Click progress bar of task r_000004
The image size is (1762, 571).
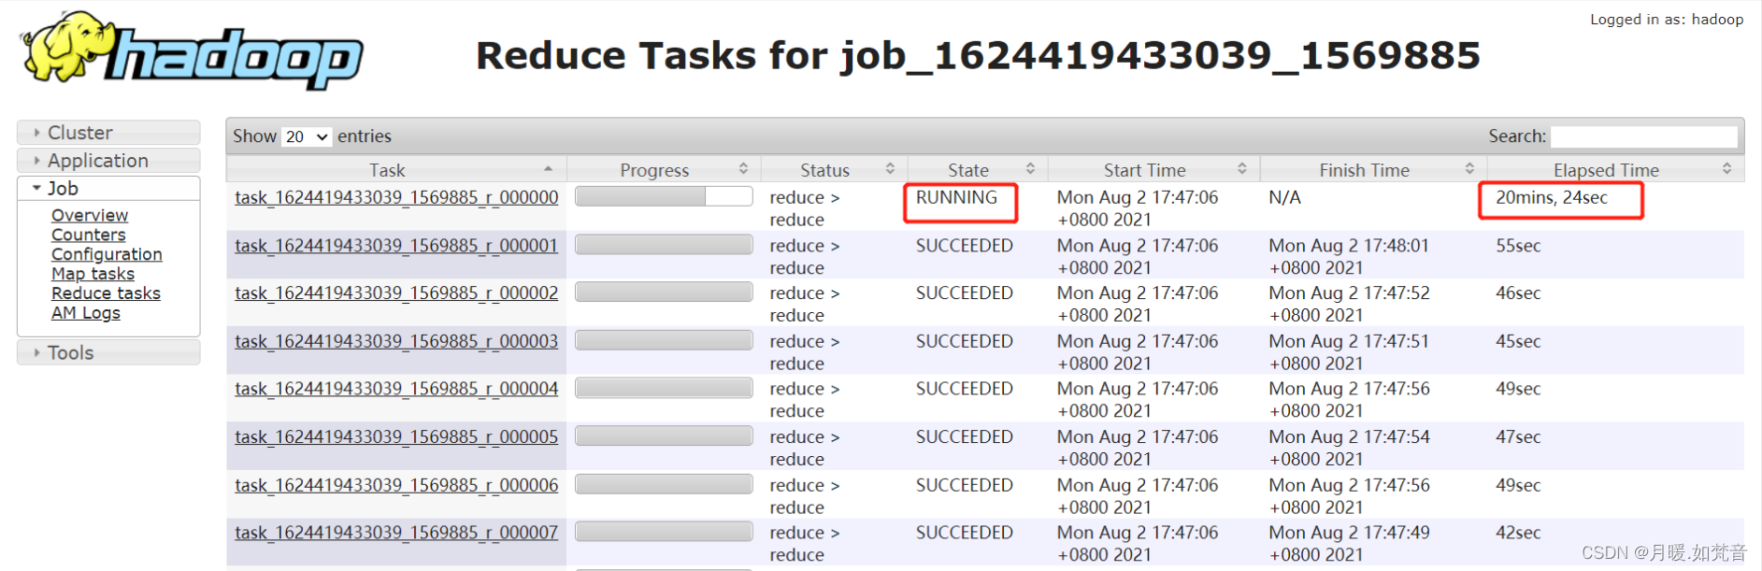click(664, 388)
